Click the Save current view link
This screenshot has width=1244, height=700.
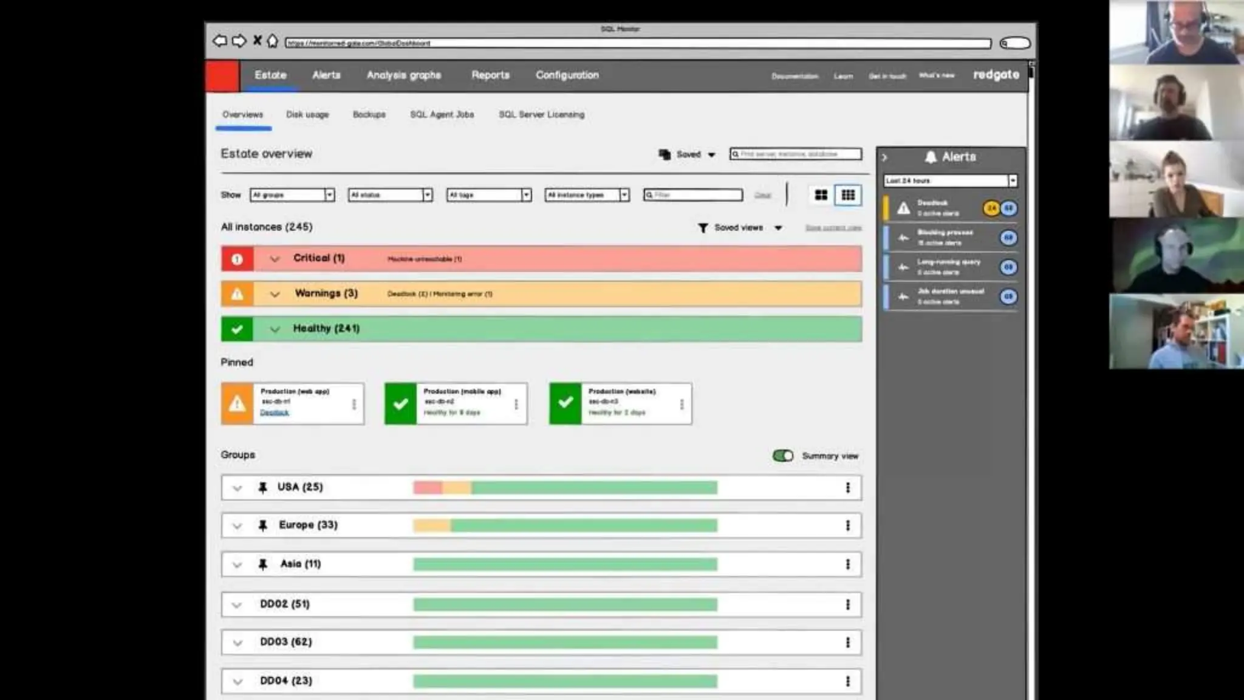833,228
